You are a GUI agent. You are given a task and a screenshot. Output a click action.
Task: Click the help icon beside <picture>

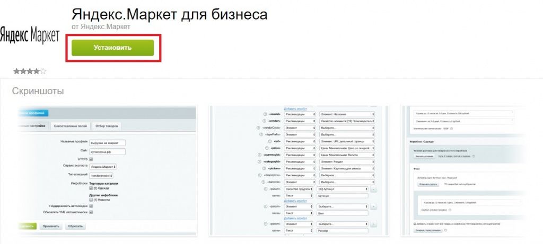pos(264,168)
